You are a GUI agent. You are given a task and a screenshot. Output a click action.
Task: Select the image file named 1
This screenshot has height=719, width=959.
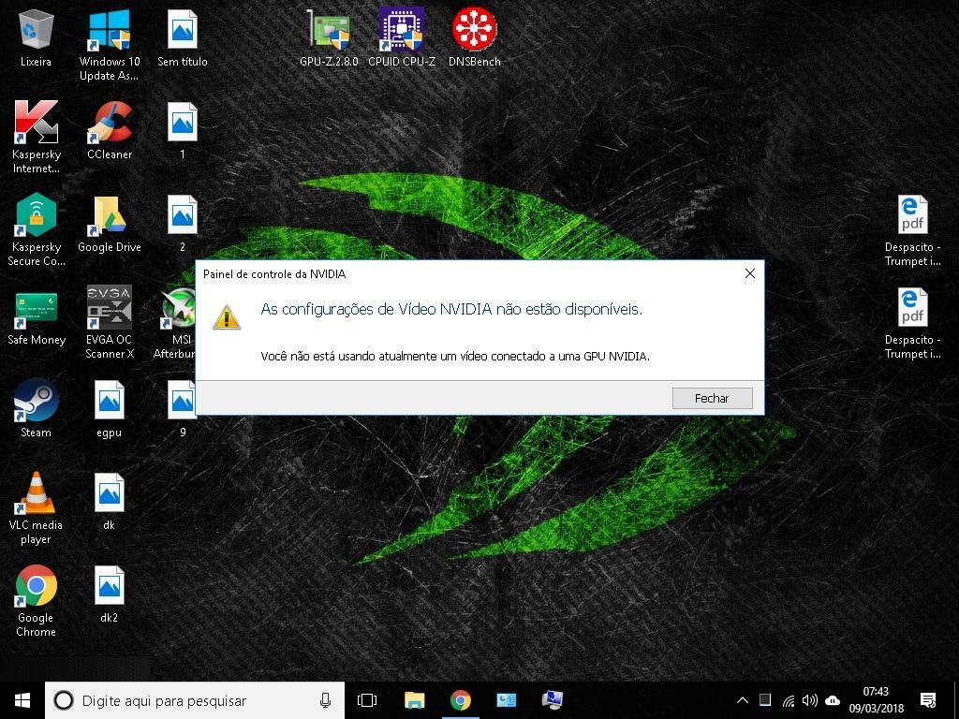(x=183, y=131)
